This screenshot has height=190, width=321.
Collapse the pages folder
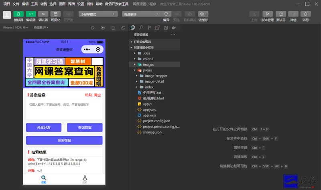click(x=154, y=70)
